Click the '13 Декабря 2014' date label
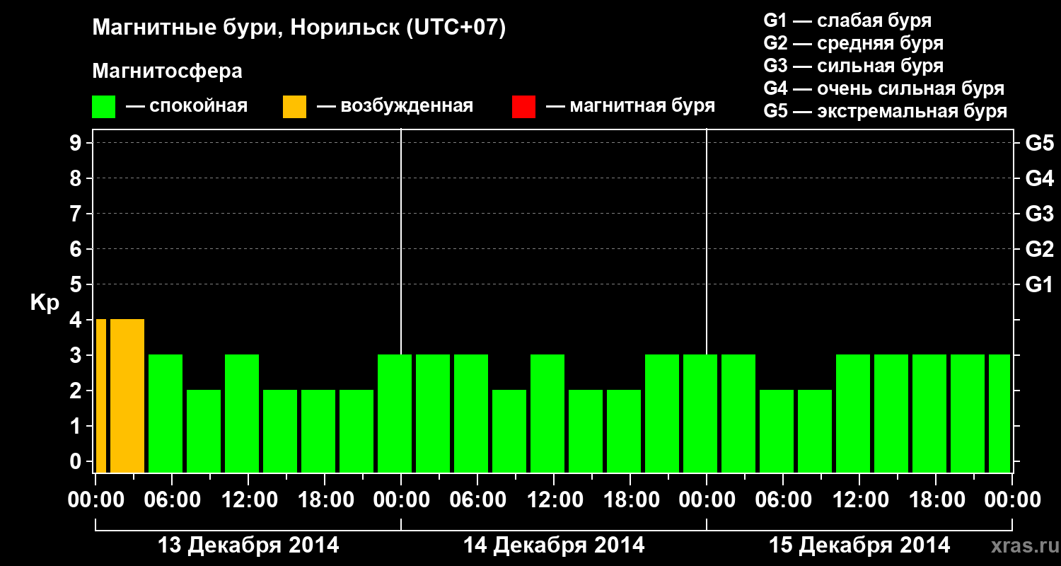The image size is (1061, 566). (248, 545)
